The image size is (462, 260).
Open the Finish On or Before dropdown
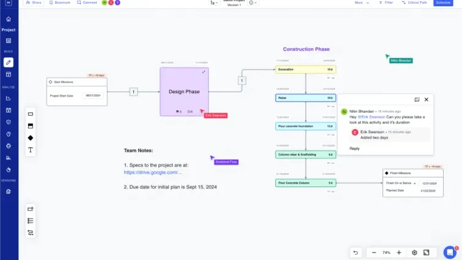point(401,183)
